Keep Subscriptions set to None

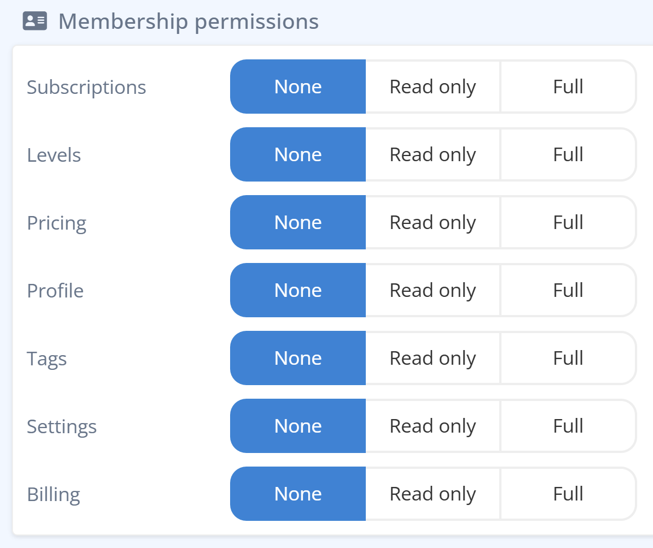tap(298, 87)
